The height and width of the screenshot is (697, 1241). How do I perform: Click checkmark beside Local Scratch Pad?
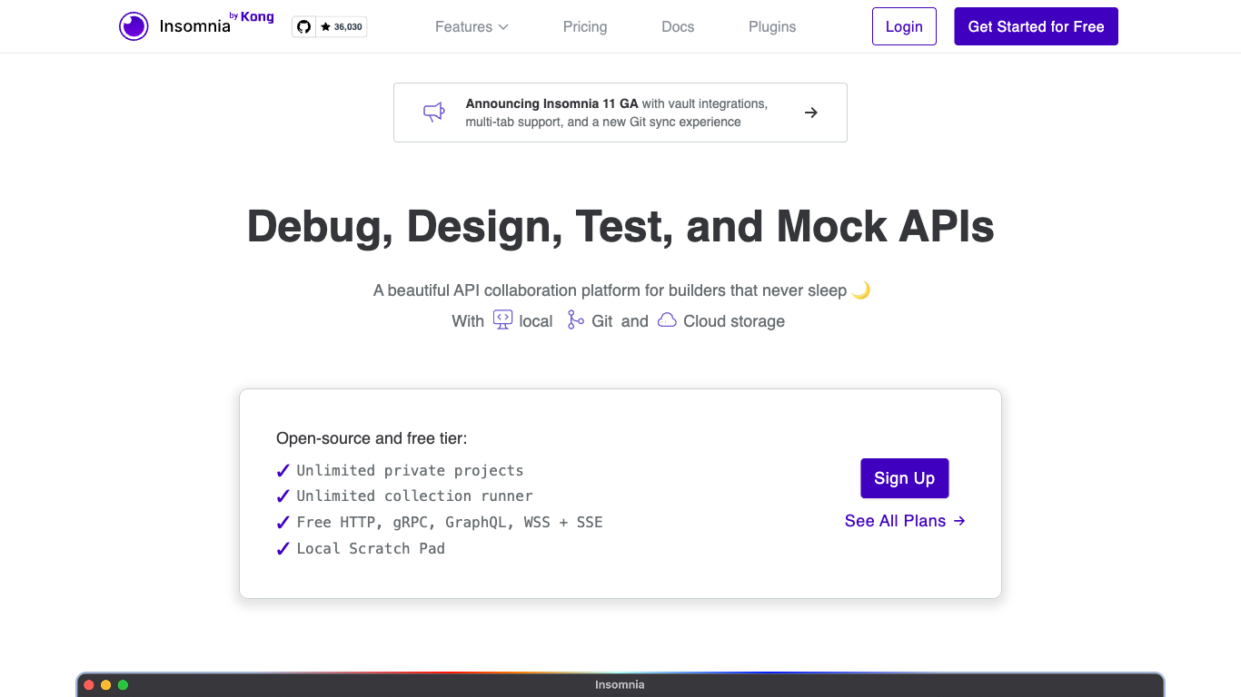pyautogui.click(x=283, y=549)
